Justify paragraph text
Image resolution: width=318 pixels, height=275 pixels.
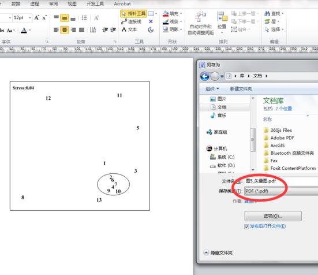pos(81,30)
